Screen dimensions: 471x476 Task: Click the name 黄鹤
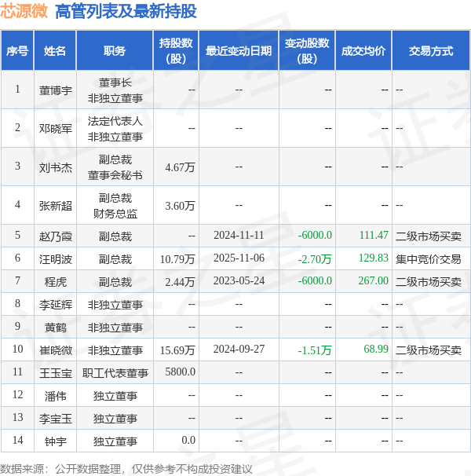pos(56,328)
